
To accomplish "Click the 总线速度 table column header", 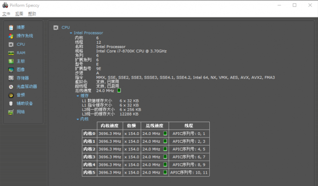I will [x=155, y=126].
